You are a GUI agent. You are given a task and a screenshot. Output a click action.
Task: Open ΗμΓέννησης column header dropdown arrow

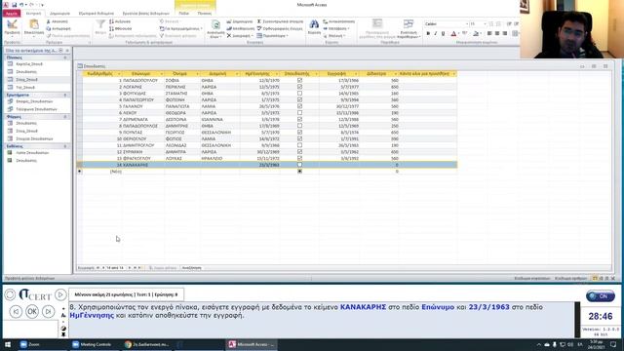click(277, 74)
